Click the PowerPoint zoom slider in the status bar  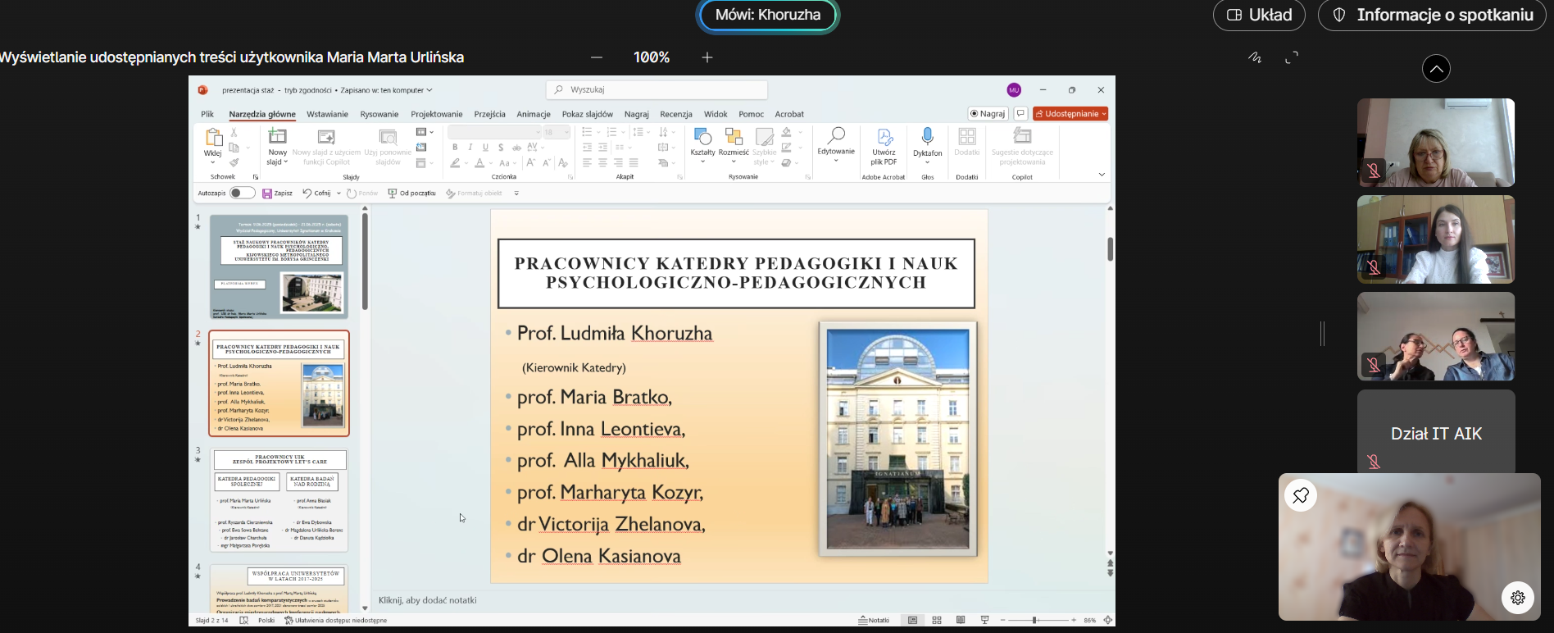[1034, 621]
